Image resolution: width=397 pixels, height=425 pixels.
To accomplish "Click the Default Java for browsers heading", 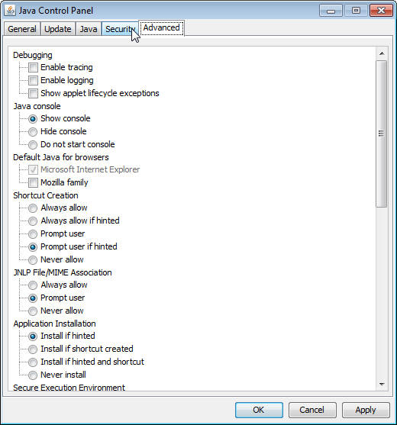I will (61, 157).
